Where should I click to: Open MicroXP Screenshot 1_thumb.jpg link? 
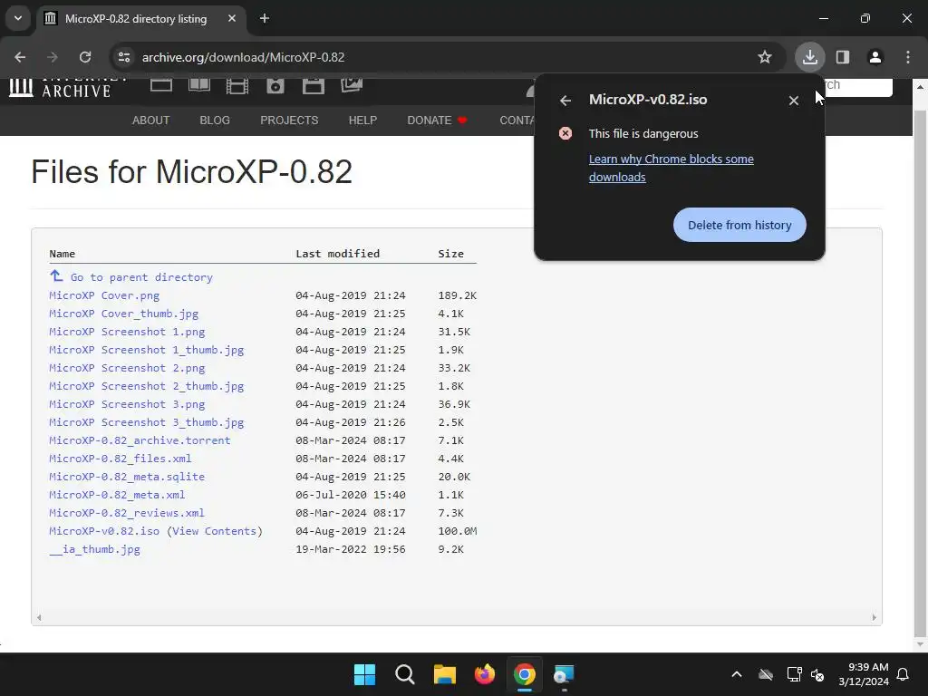point(147,350)
